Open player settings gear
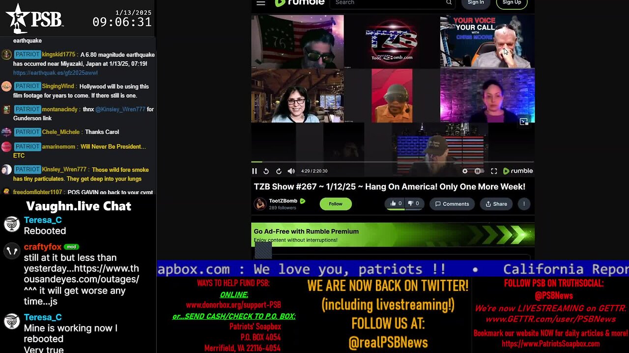The image size is (629, 353). (x=465, y=171)
